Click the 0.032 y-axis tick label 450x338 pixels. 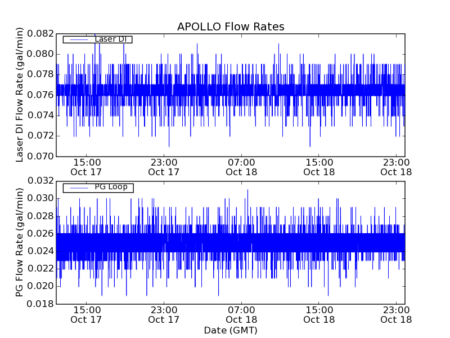click(40, 181)
